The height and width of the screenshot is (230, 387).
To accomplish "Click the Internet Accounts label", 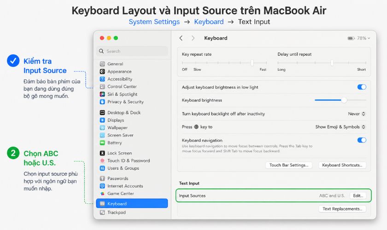I will [x=125, y=186].
